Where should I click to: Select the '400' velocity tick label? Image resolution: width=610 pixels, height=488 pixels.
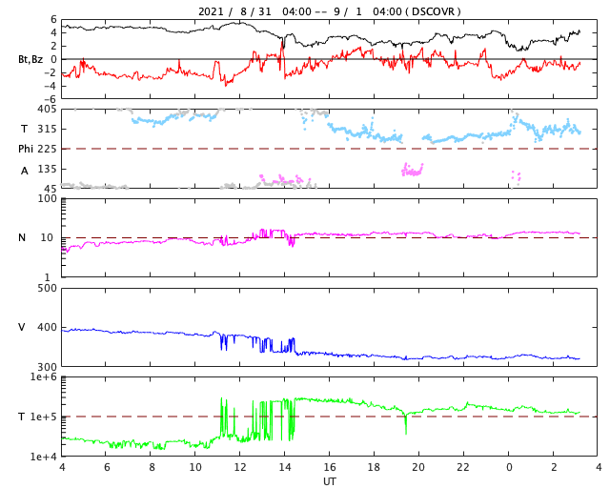[47, 327]
